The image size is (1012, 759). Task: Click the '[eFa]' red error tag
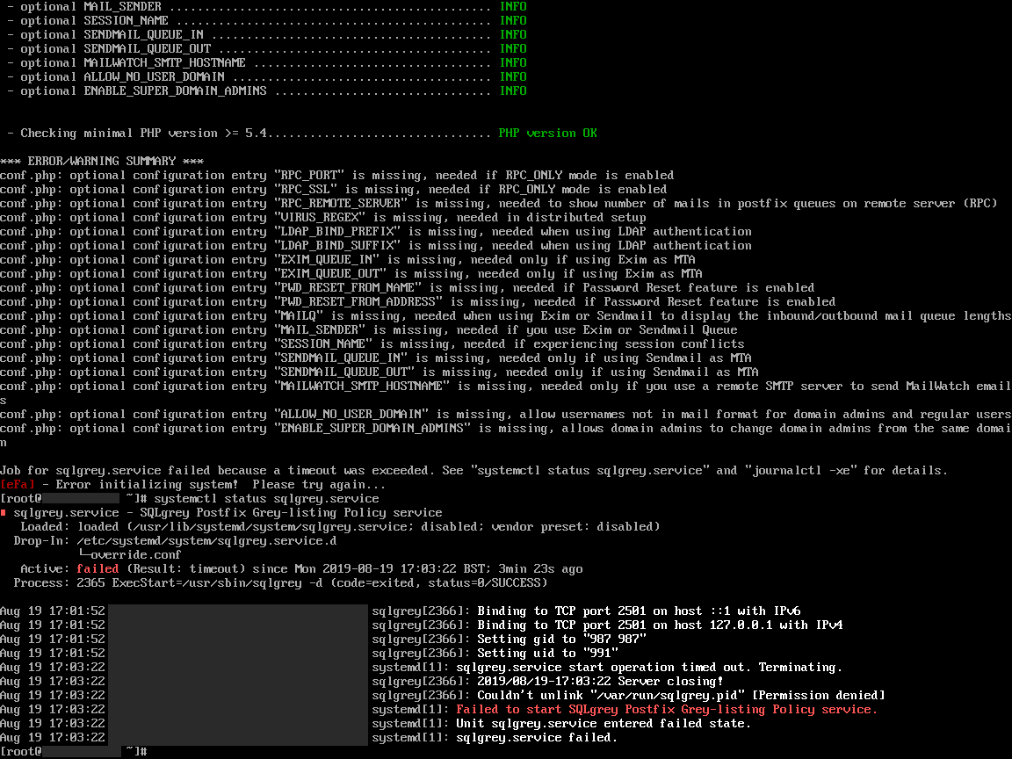(x=18, y=485)
